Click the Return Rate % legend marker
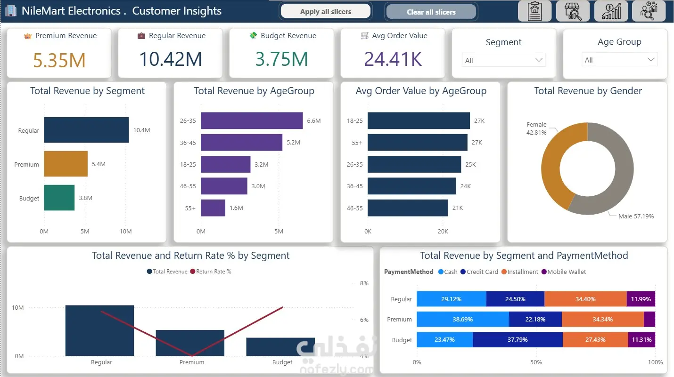674x377 pixels. click(192, 272)
